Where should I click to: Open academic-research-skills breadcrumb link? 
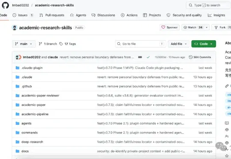(x=54, y=5)
